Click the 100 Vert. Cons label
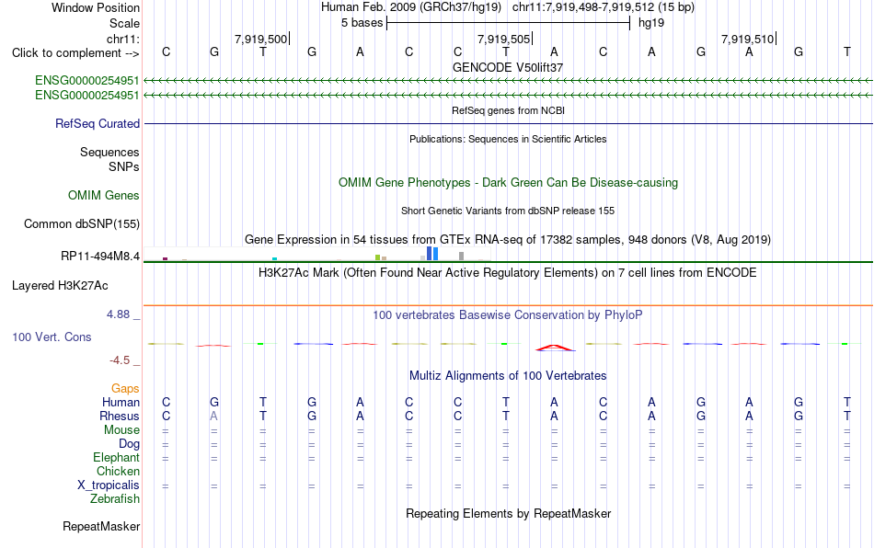The width and height of the screenshot is (874, 548). pos(52,337)
